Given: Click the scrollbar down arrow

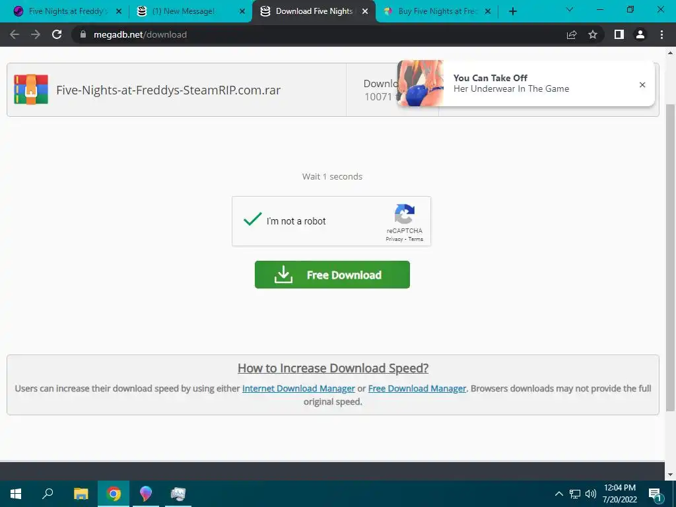Looking at the screenshot, I should tap(670, 475).
